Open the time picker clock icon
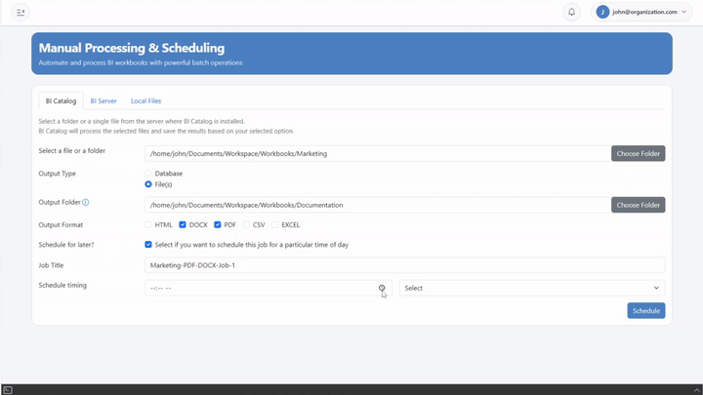Viewport: 703px width, 395px height. pos(382,288)
